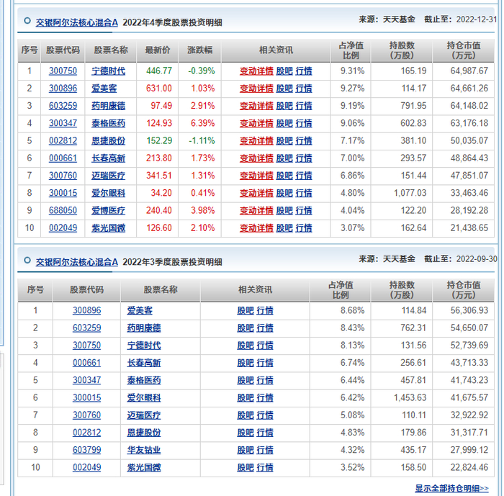Image resolution: width=504 pixels, height=496 pixels.
Task: Click stock code 000661 in Q4 table
Action: [x=63, y=158]
